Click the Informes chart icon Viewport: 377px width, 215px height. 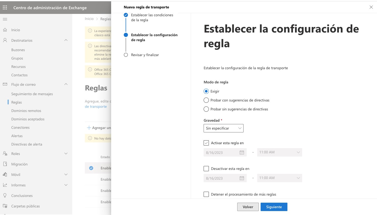coord(5,185)
